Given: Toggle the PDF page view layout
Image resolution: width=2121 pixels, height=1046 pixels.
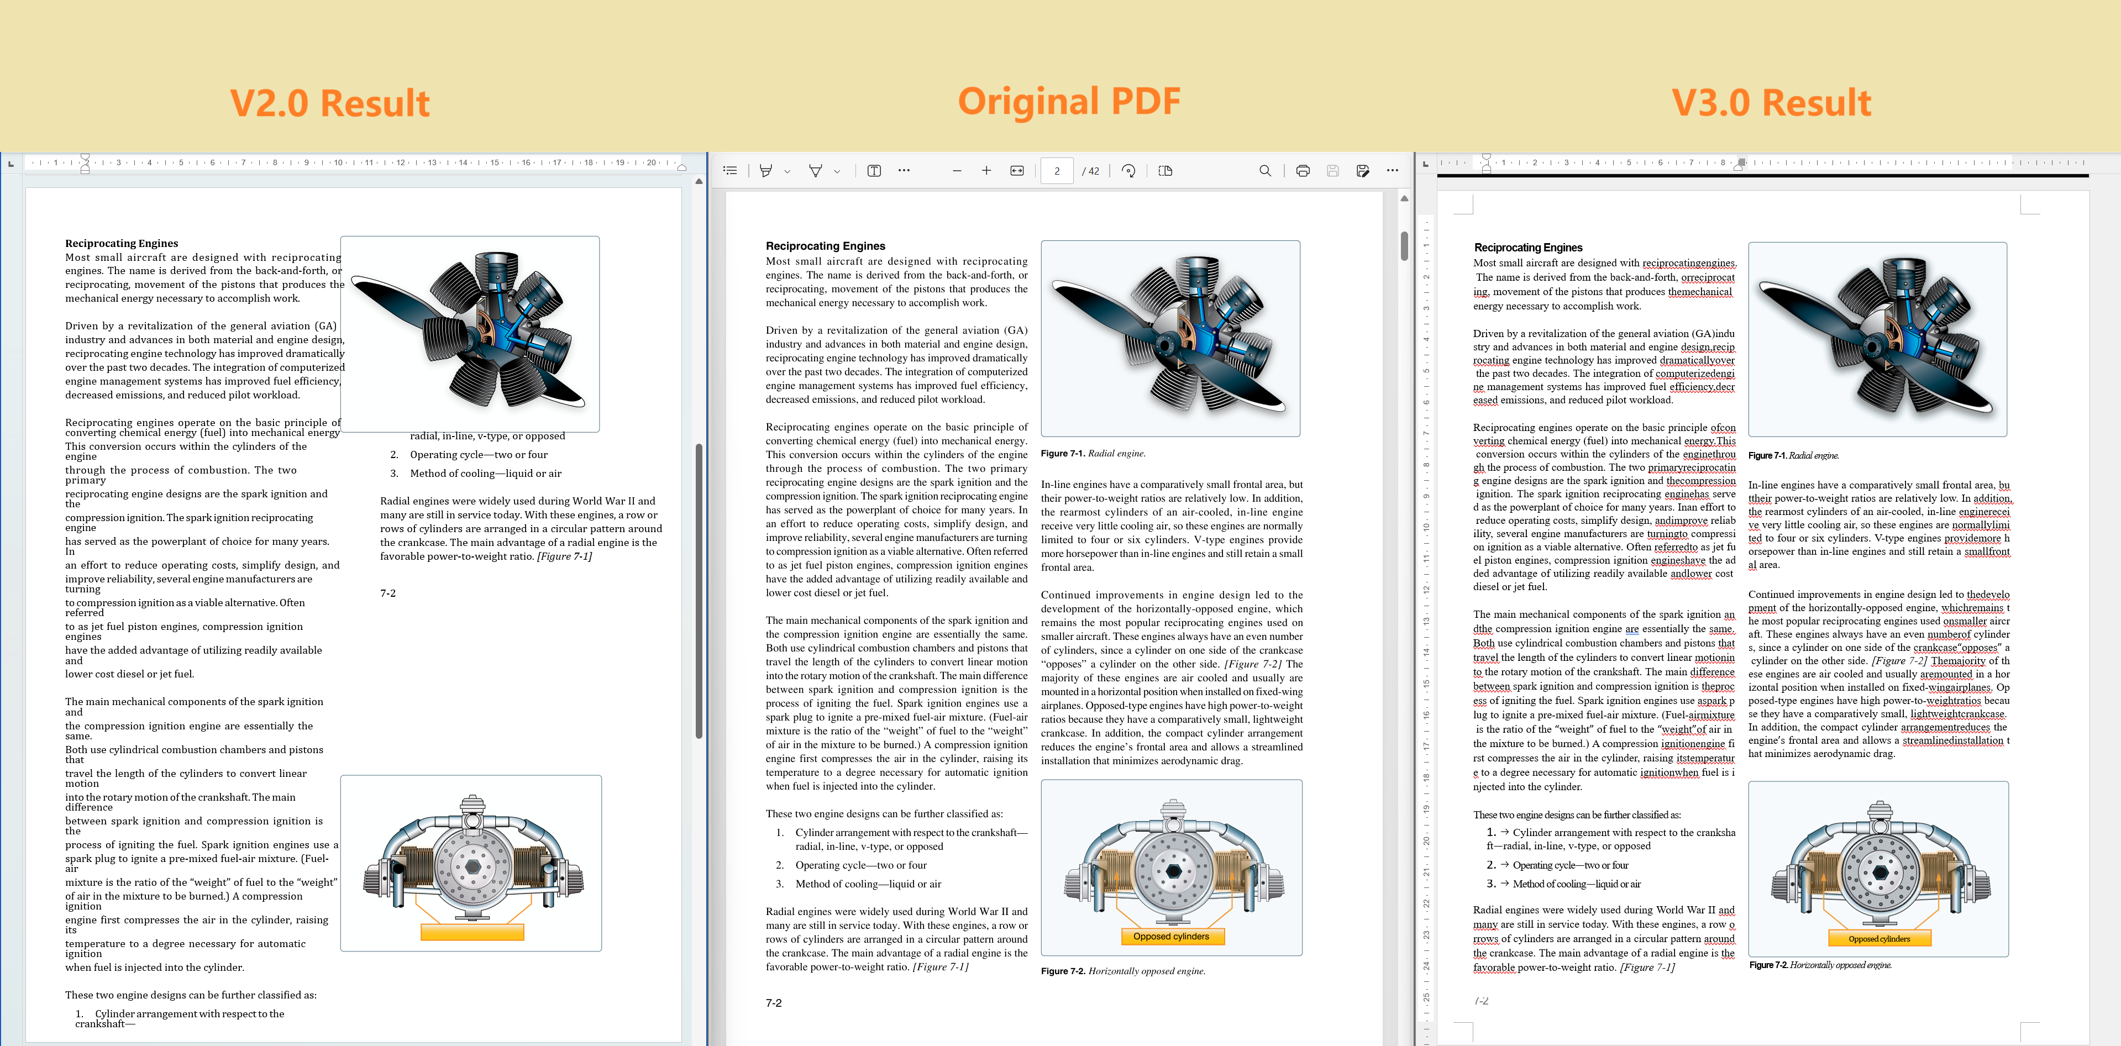Looking at the screenshot, I should [1166, 170].
